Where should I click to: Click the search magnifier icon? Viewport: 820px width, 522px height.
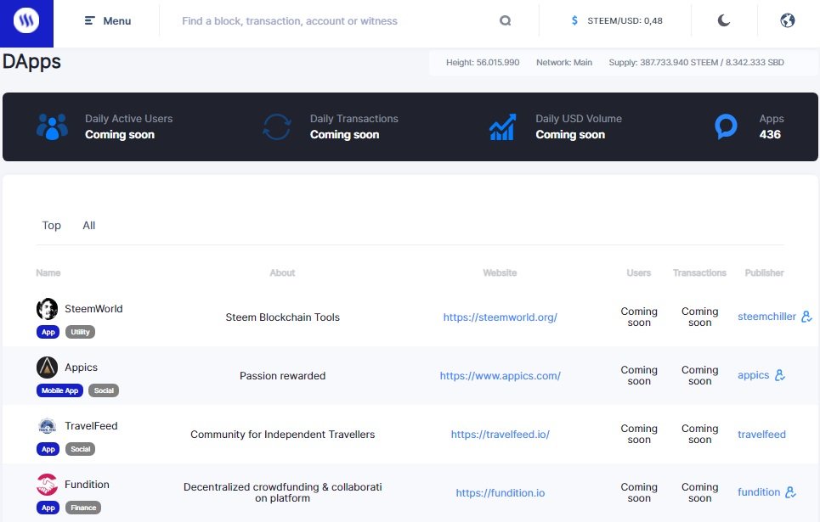click(506, 21)
